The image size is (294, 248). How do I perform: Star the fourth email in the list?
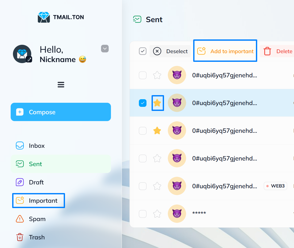(x=157, y=158)
